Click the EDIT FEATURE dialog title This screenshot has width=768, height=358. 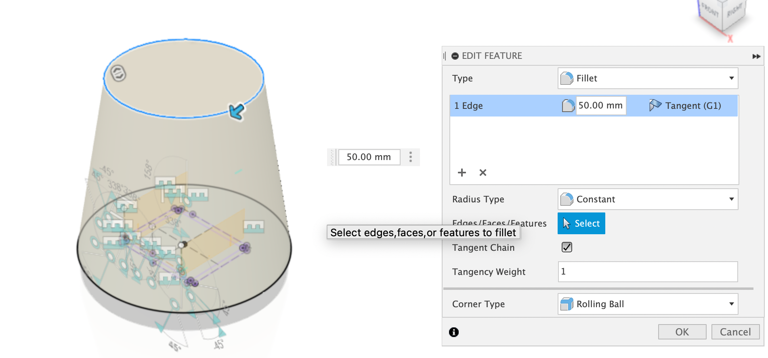click(x=492, y=56)
